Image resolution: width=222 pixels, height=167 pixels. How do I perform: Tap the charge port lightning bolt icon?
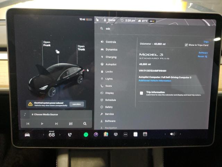[88, 70]
